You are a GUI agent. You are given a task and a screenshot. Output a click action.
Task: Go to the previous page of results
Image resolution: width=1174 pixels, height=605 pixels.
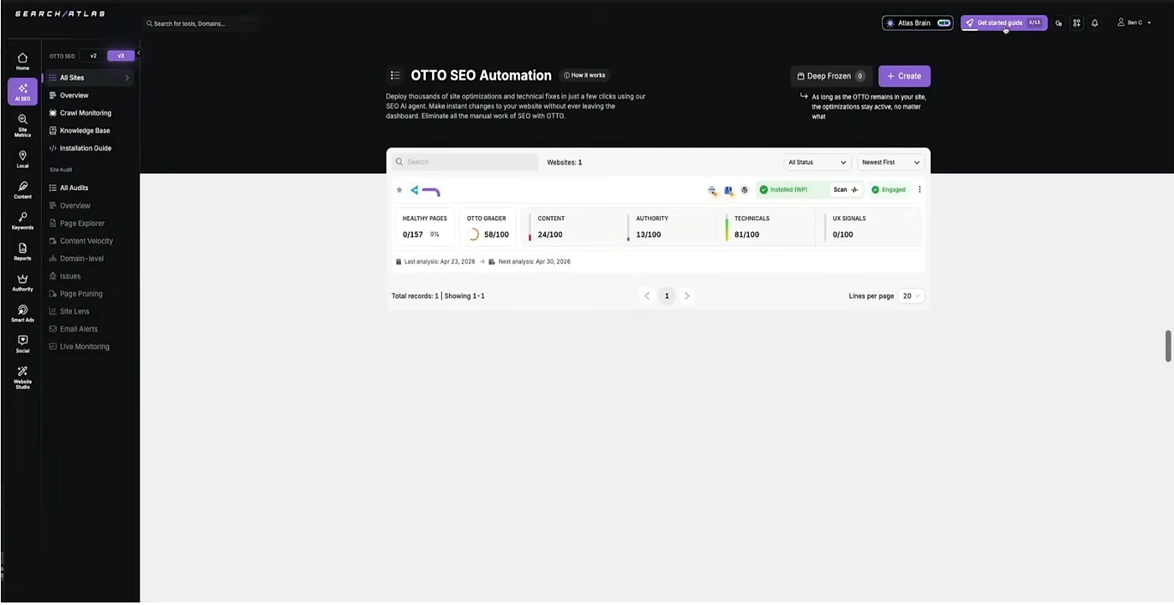click(647, 296)
